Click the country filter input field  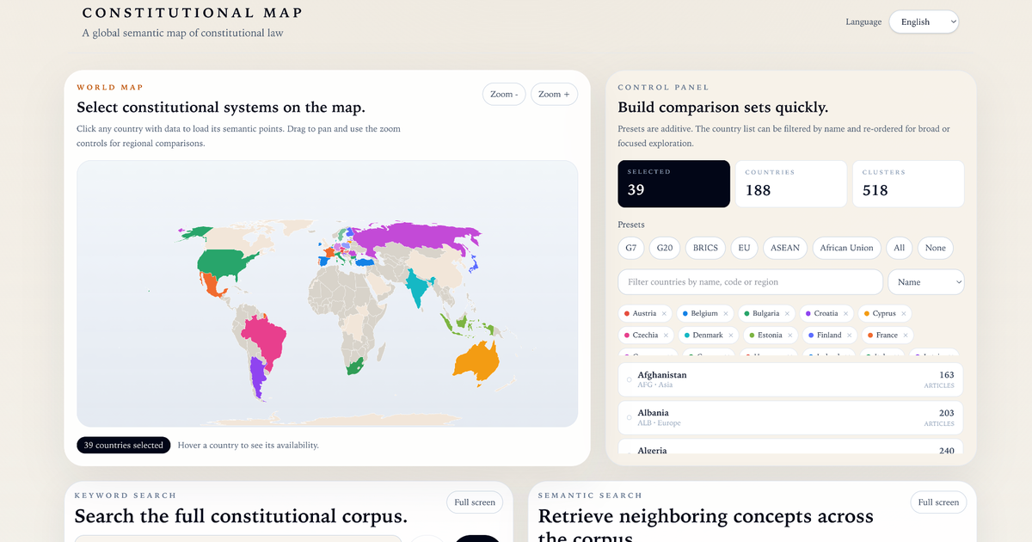point(748,281)
